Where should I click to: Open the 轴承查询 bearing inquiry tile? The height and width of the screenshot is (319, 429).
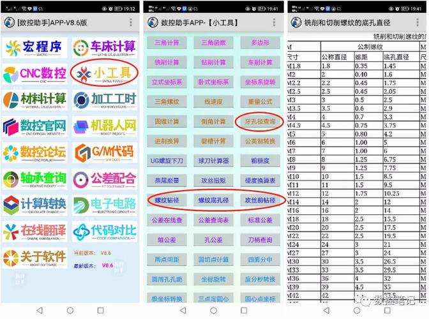pyautogui.click(x=34, y=179)
